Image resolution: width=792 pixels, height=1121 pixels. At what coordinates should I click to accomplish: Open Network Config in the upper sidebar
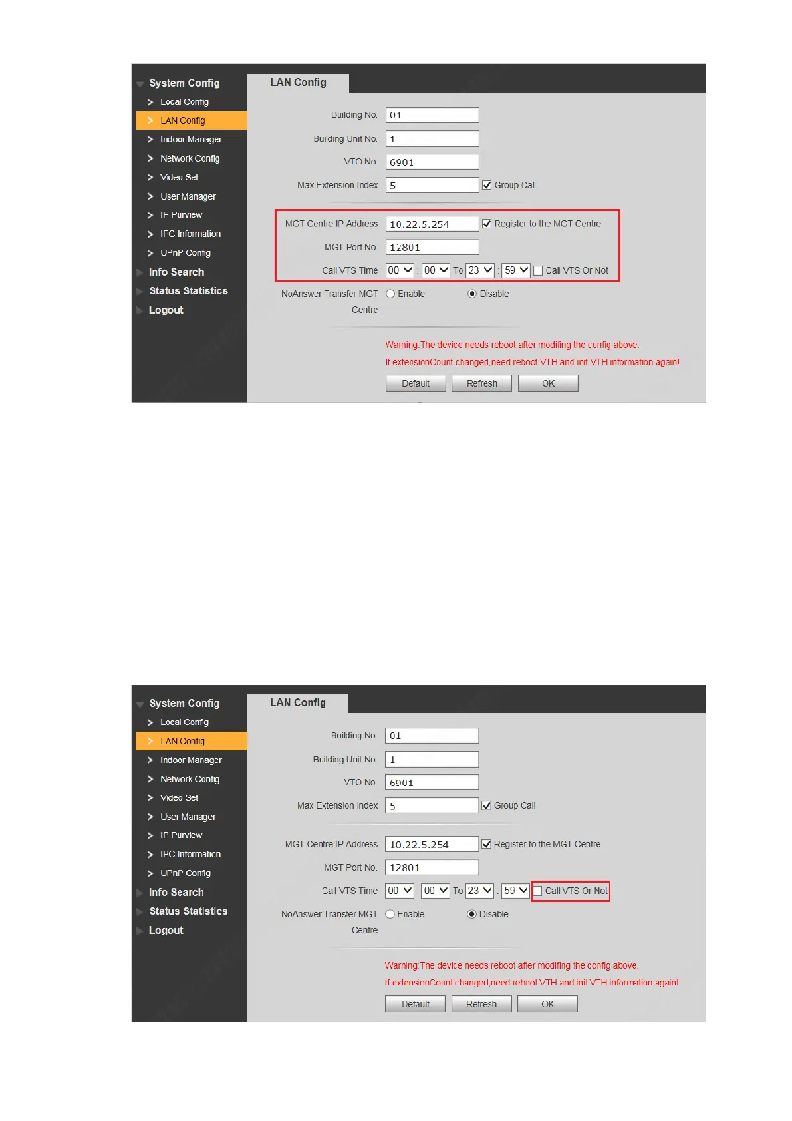coord(190,158)
